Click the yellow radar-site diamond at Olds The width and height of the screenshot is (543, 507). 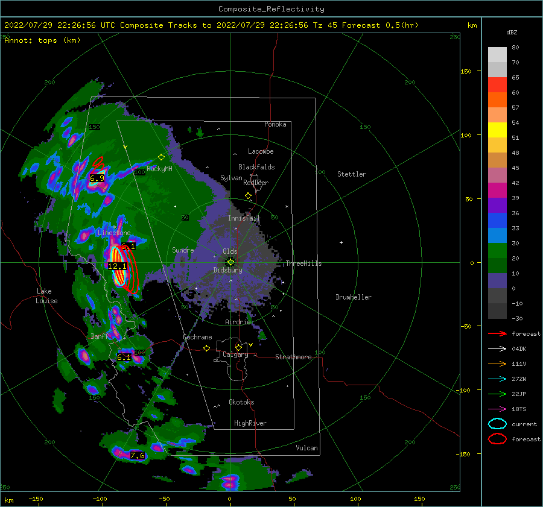tap(230, 262)
